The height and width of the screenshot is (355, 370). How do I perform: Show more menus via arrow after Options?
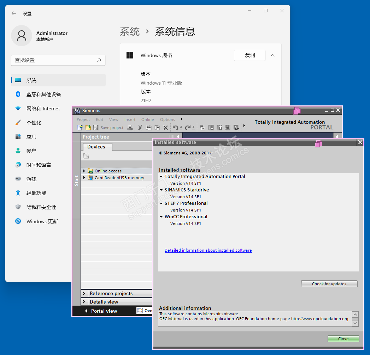181,119
